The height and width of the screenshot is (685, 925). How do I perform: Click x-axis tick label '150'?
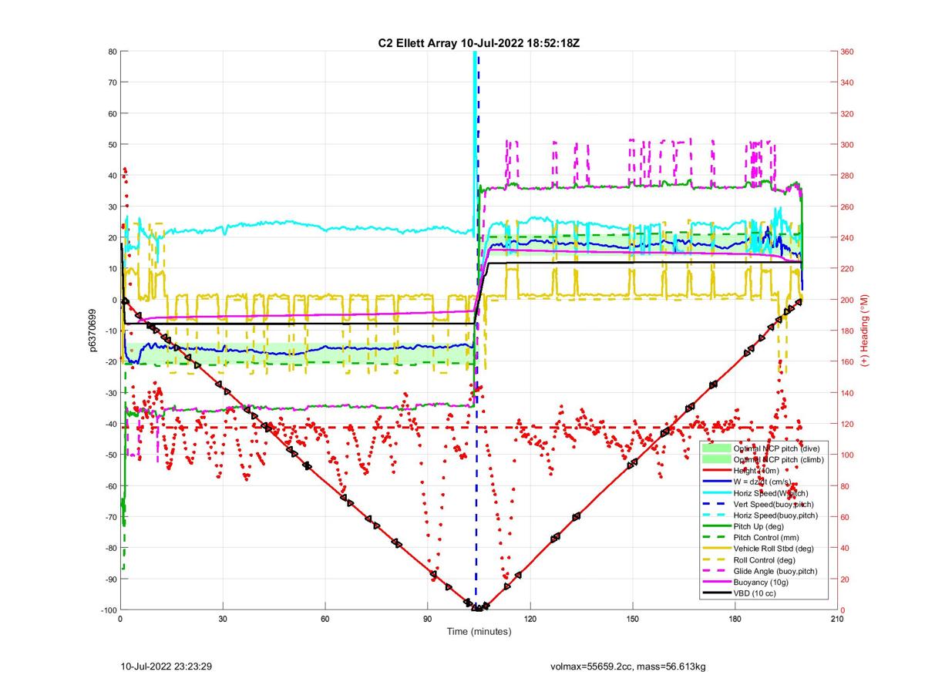point(632,619)
